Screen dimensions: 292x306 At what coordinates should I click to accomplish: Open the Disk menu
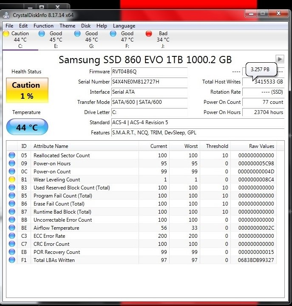(86, 26)
